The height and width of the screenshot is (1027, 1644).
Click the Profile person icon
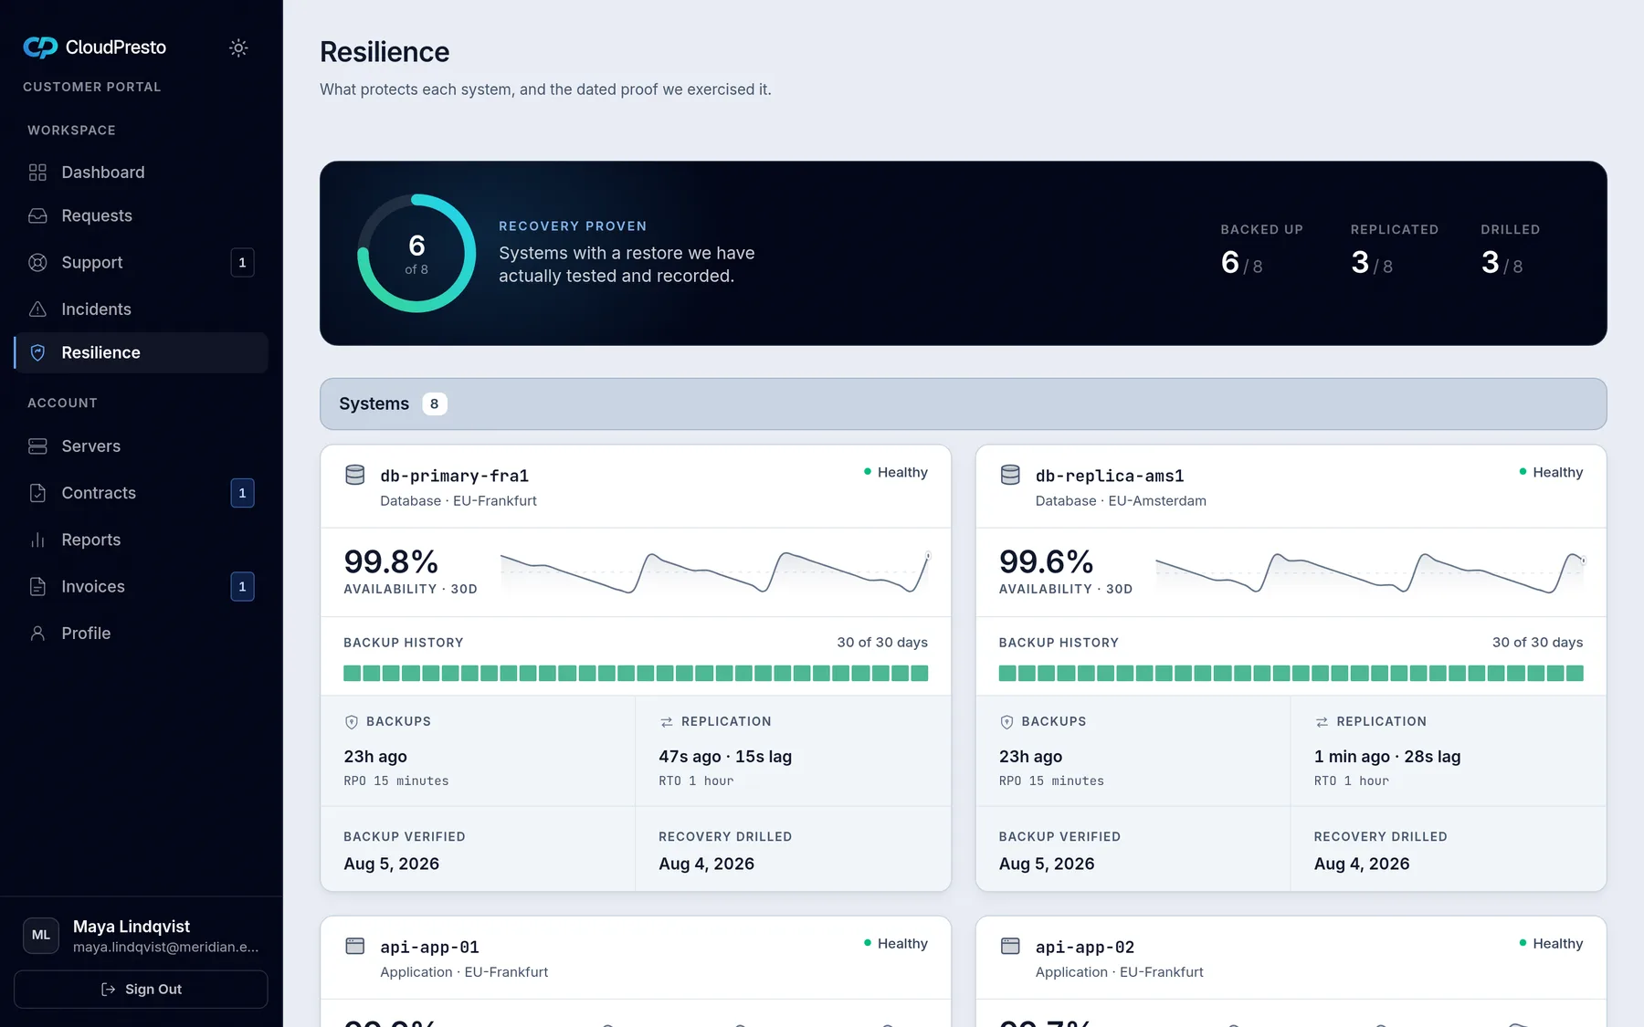click(x=37, y=634)
